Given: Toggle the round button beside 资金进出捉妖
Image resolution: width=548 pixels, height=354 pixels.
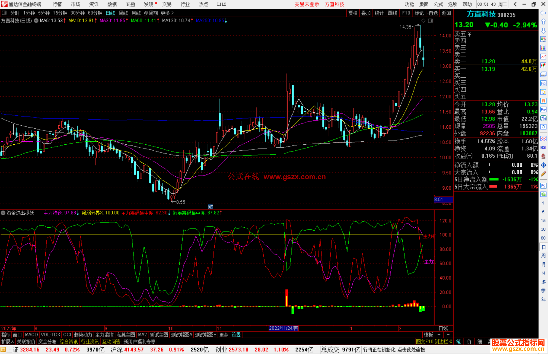Looking at the screenshot, I should (3, 213).
